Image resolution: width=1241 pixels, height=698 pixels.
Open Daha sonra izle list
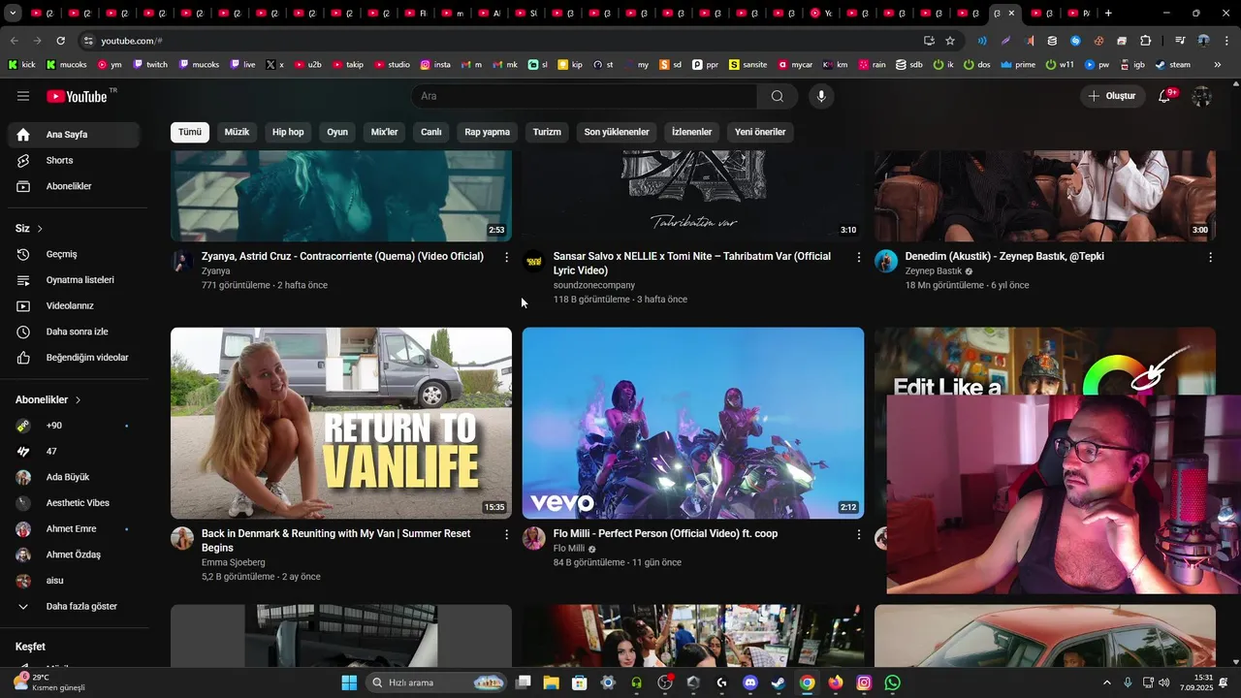point(74,332)
